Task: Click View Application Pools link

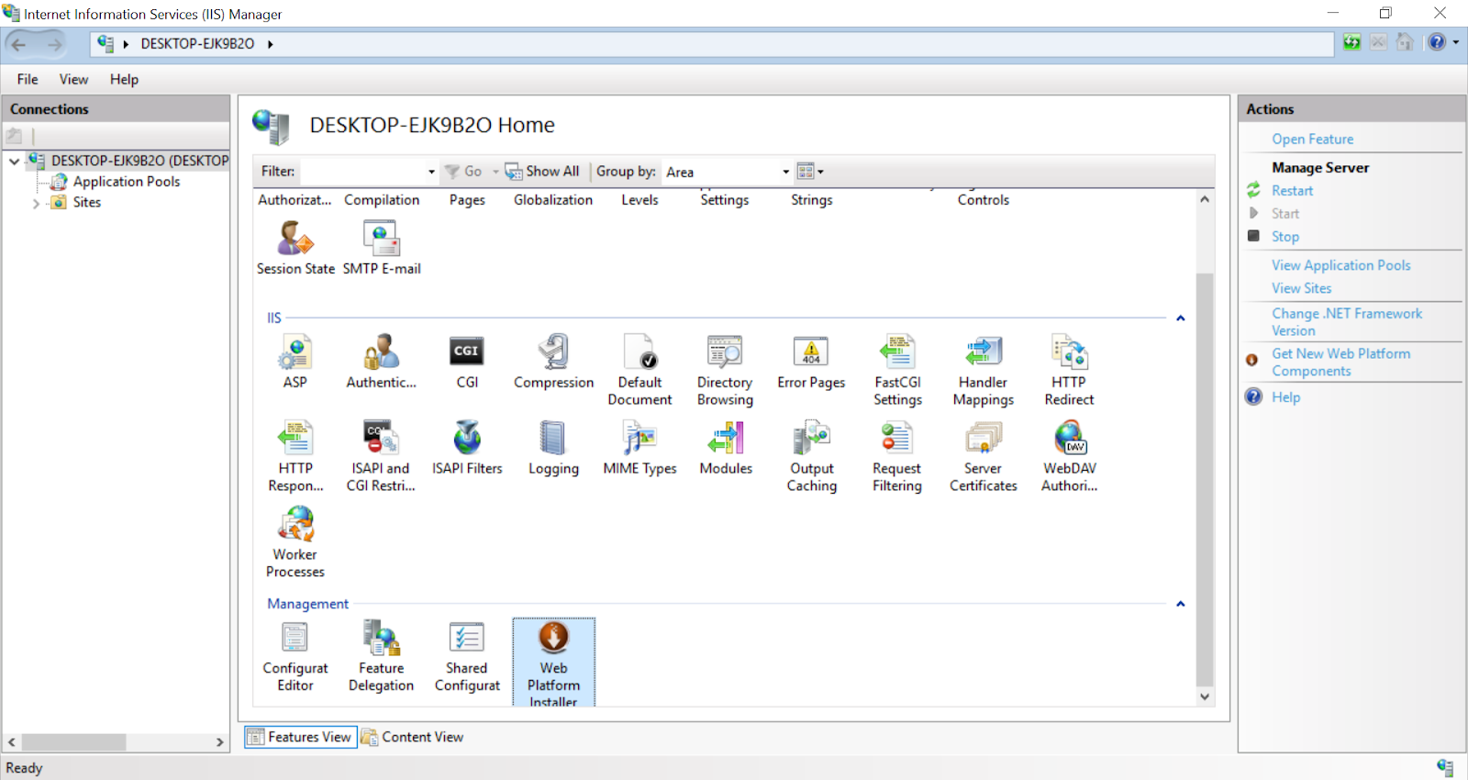Action: [1340, 265]
